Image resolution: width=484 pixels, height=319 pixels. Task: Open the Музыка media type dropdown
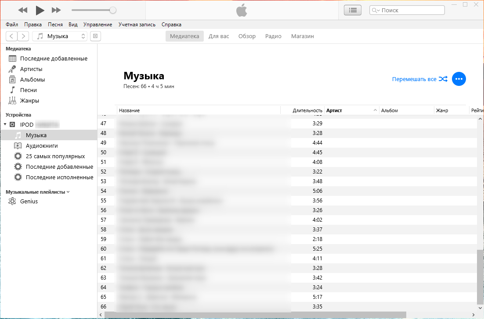point(60,36)
